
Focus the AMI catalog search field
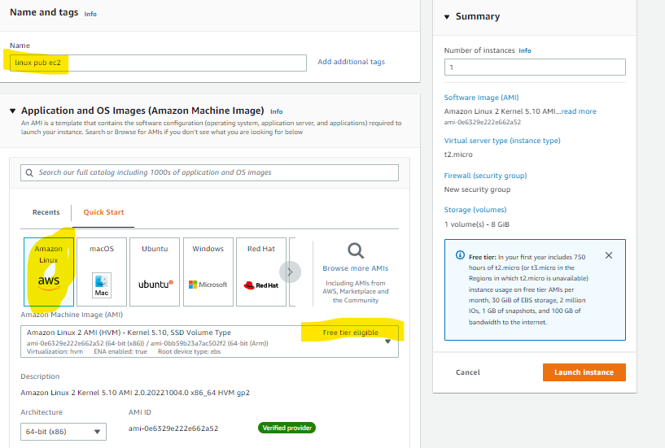pyautogui.click(x=209, y=172)
